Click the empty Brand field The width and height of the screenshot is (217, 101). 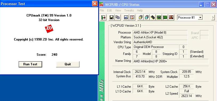(204, 33)
